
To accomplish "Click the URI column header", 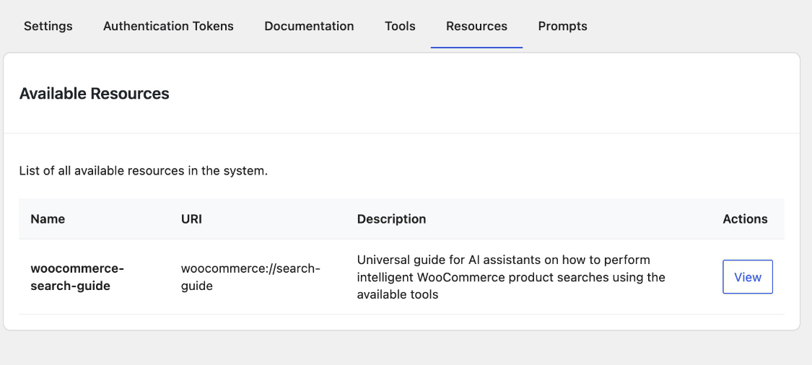I will point(191,219).
